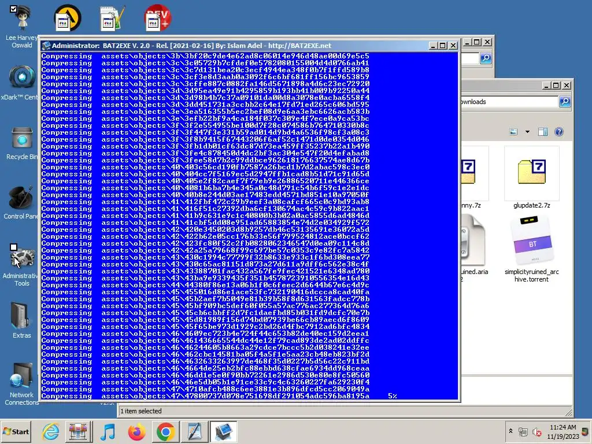Select the glupdate2.7z file
The width and height of the screenshot is (592, 444).
pos(532,178)
